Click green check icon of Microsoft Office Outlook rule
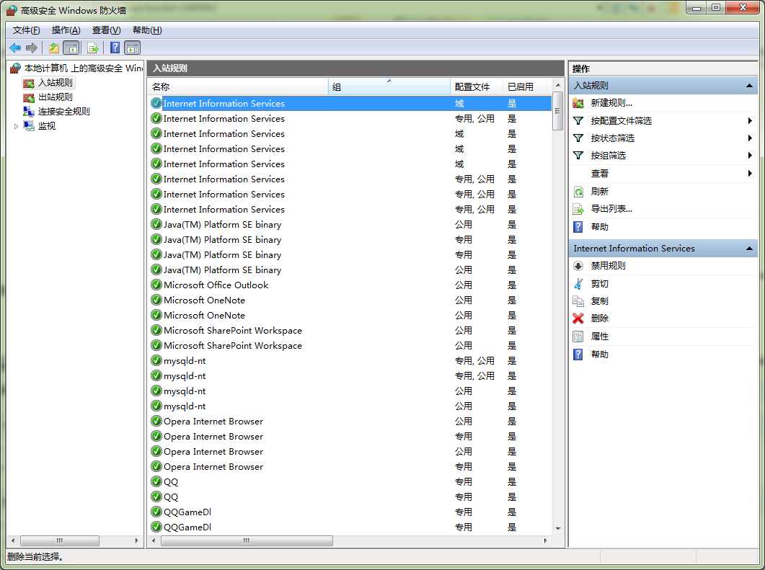Image resolution: width=765 pixels, height=570 pixels. click(x=156, y=285)
